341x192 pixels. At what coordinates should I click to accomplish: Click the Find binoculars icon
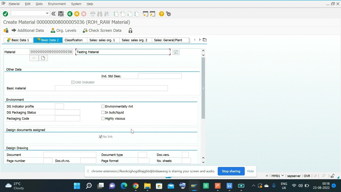pyautogui.click(x=100, y=14)
